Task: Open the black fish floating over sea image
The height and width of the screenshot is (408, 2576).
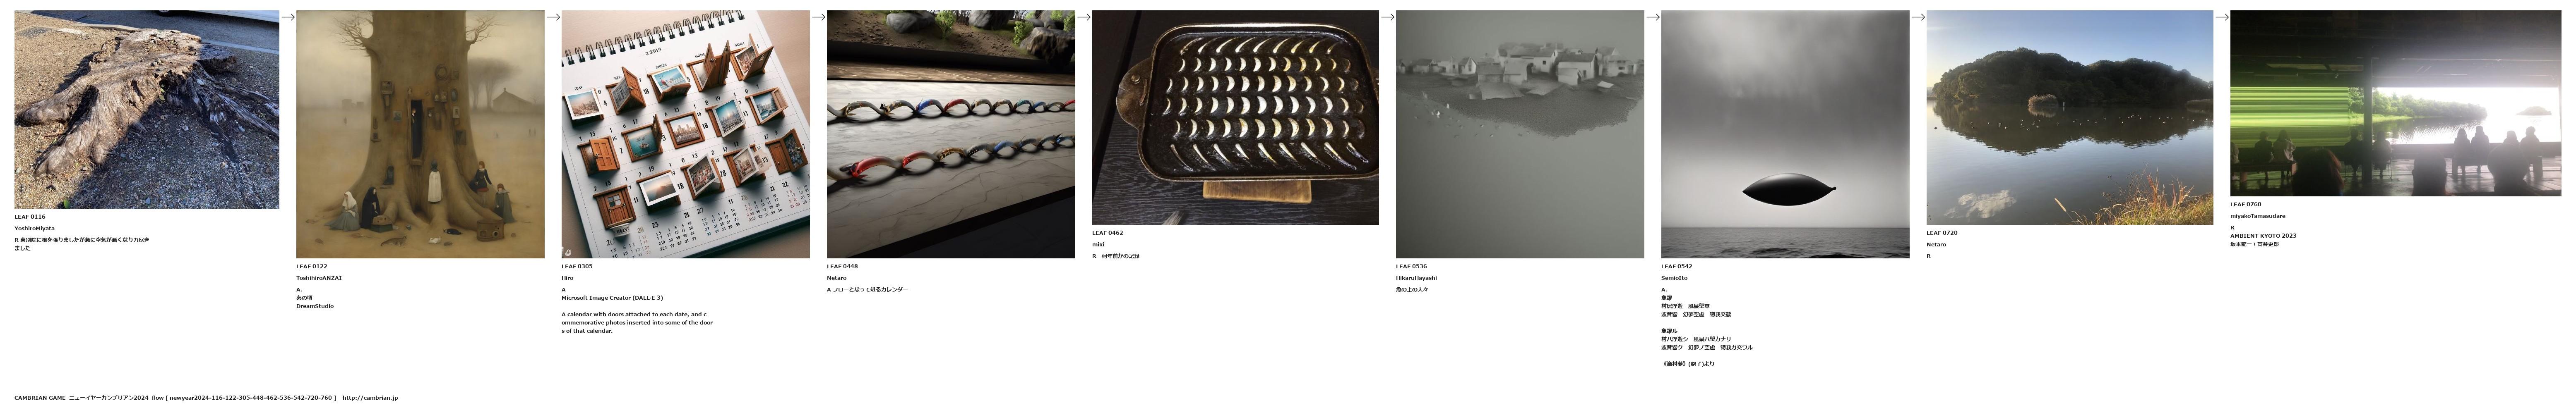Action: click(1785, 135)
